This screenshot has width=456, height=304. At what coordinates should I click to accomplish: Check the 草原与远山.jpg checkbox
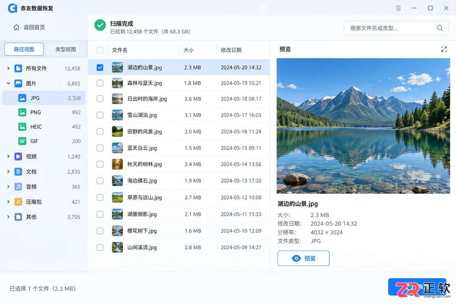(x=100, y=197)
